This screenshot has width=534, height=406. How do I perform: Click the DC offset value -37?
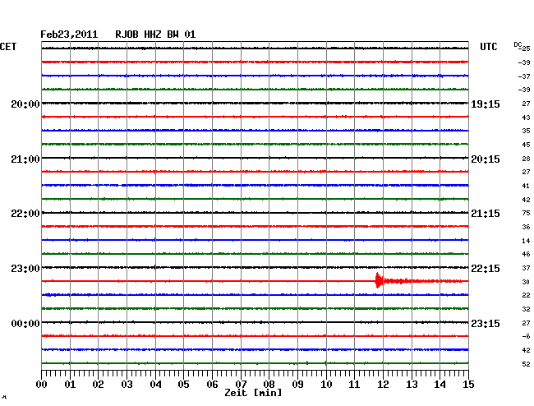pyautogui.click(x=524, y=76)
